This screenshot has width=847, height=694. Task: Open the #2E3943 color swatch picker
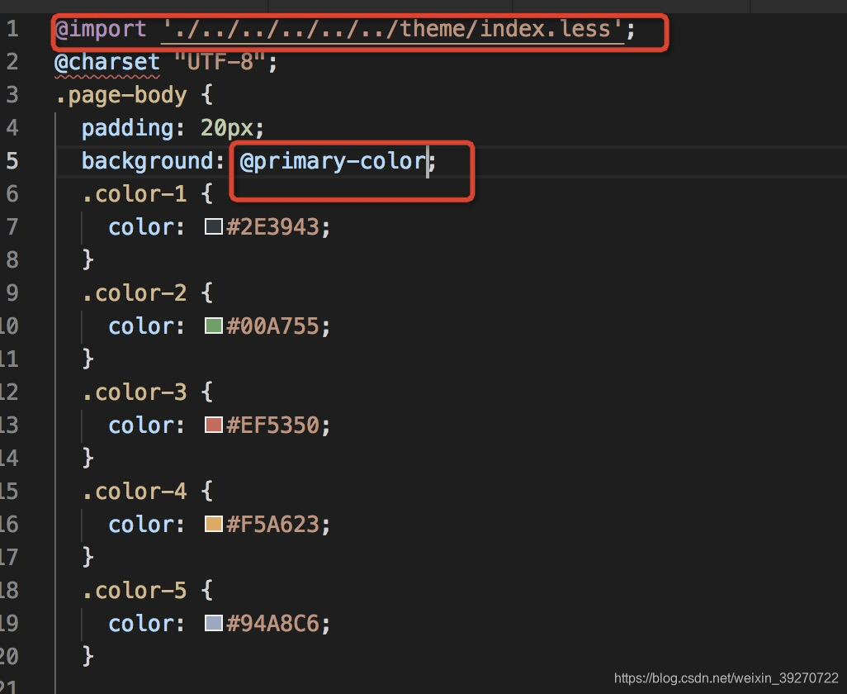click(214, 226)
